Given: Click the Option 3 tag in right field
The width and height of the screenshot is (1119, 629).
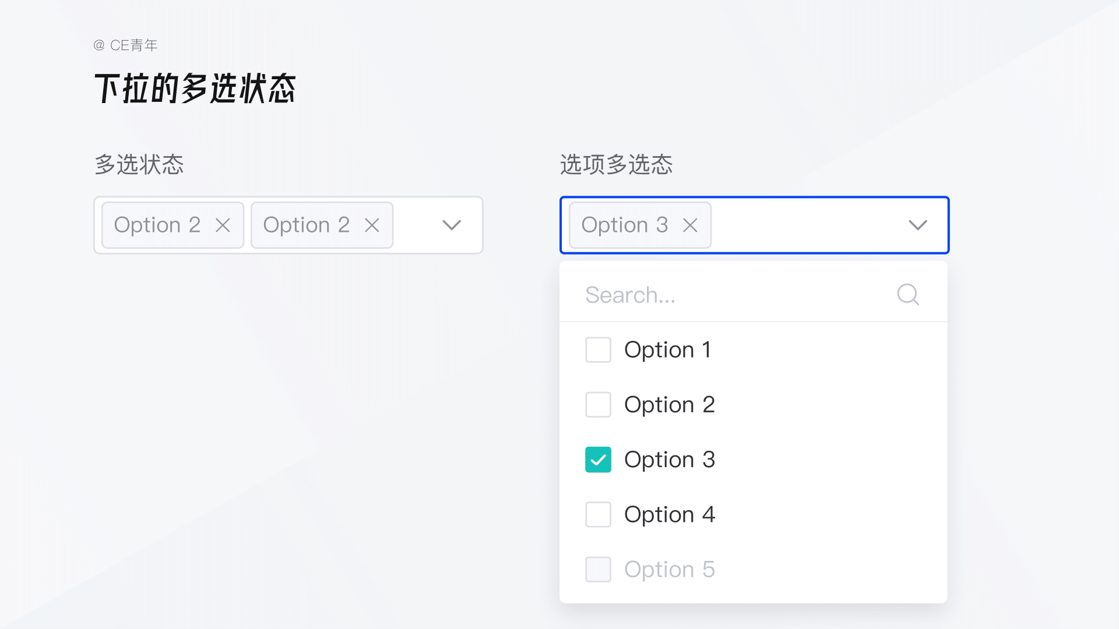Looking at the screenshot, I should (624, 225).
